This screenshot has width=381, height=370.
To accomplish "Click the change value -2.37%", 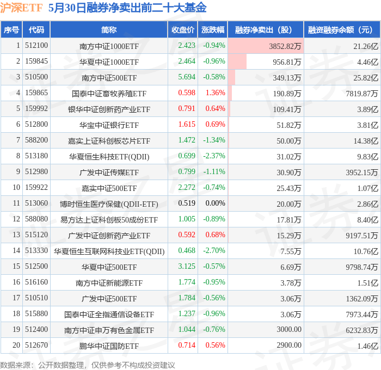I will pos(214,156).
